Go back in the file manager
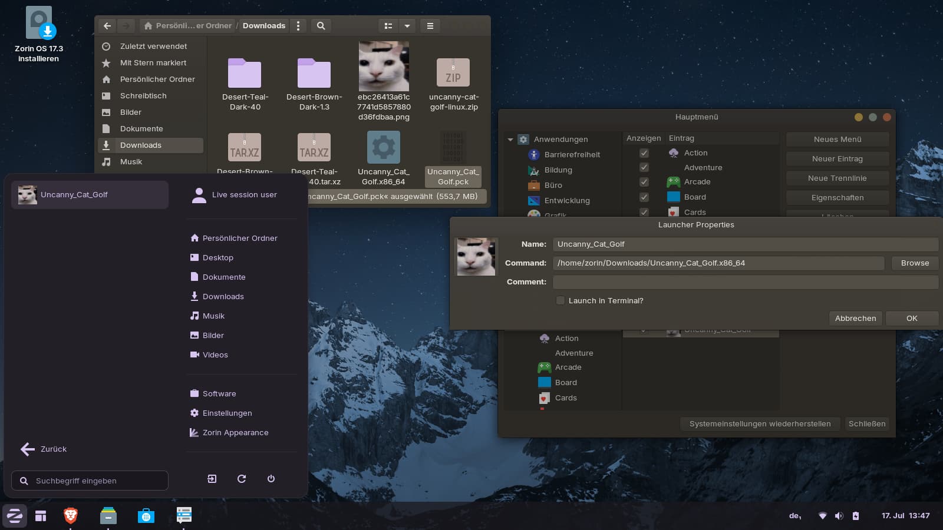This screenshot has width=943, height=530. [107, 26]
